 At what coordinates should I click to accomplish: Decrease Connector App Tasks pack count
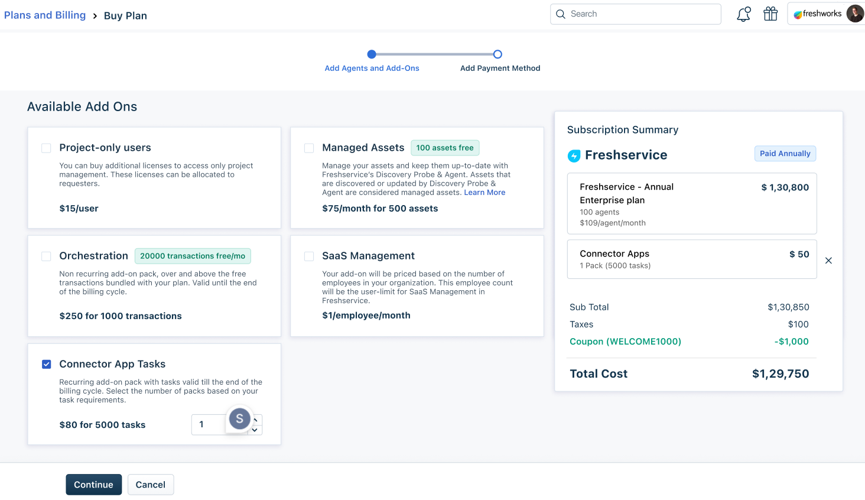tap(255, 430)
